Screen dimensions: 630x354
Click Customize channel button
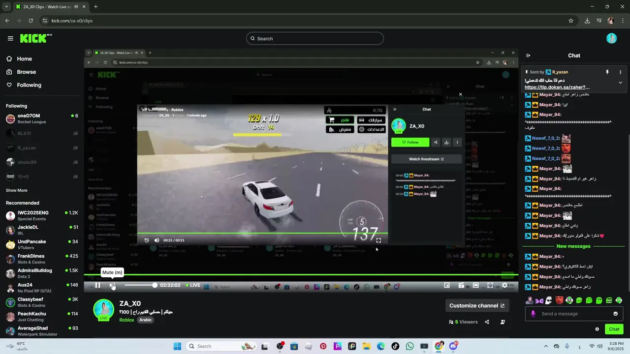point(477,305)
